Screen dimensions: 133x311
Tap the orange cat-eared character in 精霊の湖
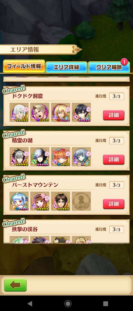coord(61,156)
